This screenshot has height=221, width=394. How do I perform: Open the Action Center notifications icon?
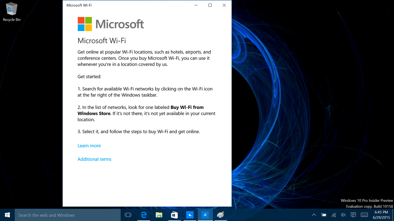[353, 215]
